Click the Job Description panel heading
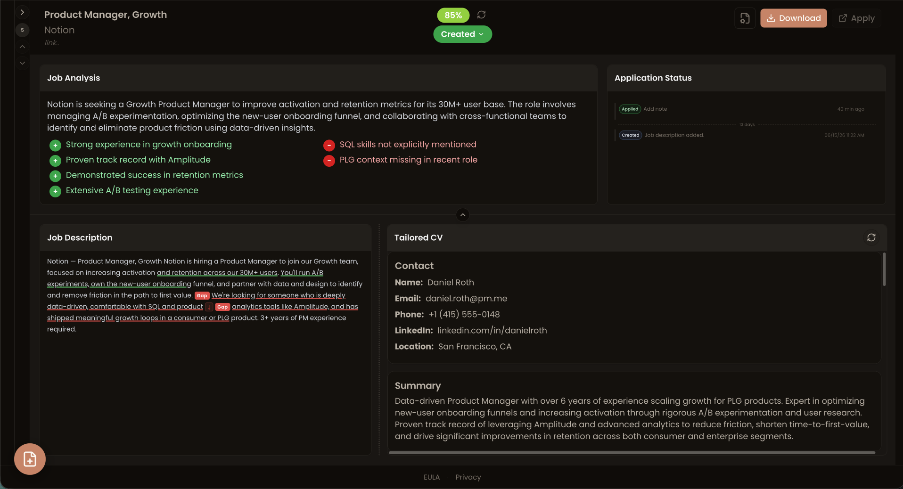Viewport: 903px width, 489px height. coord(80,237)
